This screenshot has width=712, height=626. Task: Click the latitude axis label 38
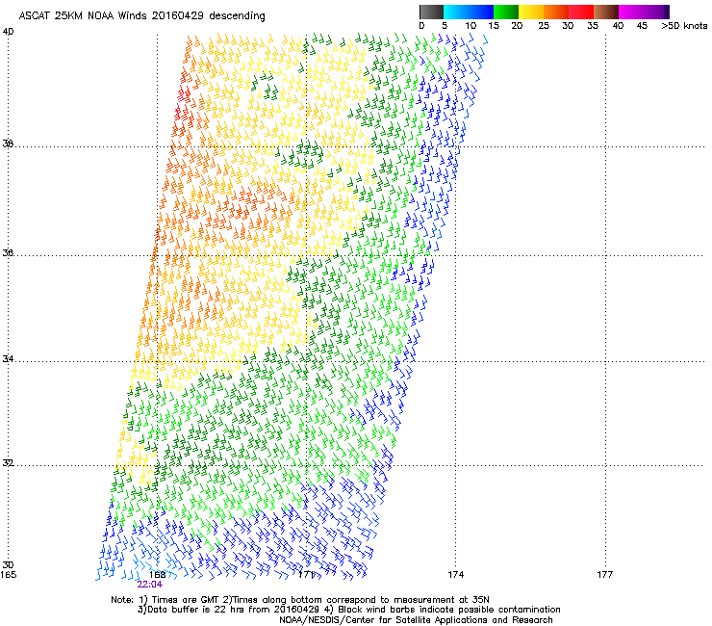[x=8, y=143]
